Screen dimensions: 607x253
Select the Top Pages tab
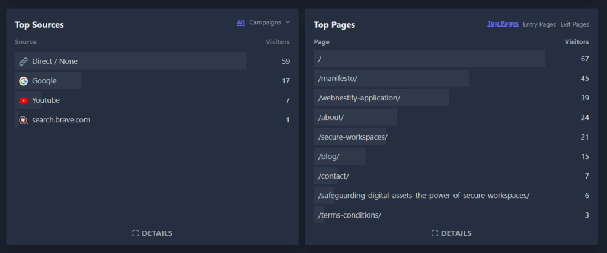point(503,24)
